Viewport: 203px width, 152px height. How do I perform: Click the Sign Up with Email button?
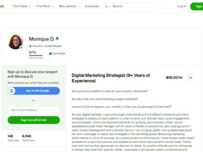34,120
